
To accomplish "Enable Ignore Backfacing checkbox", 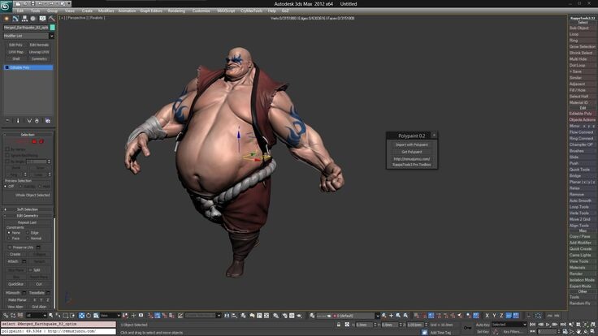I will [x=7, y=156].
